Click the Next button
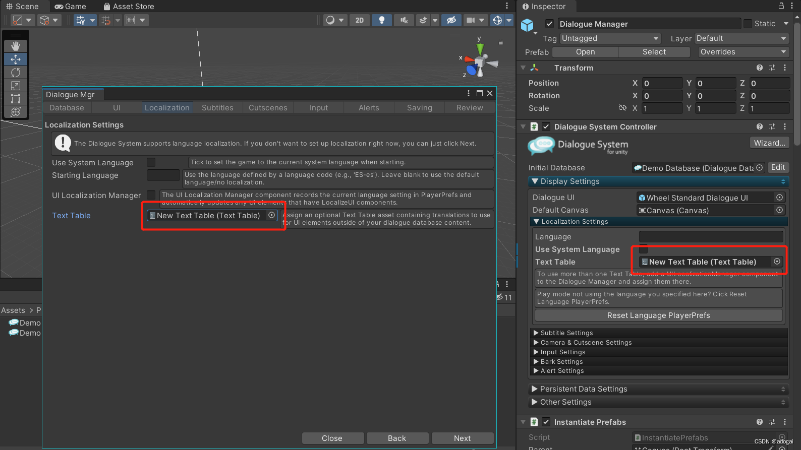 click(463, 438)
